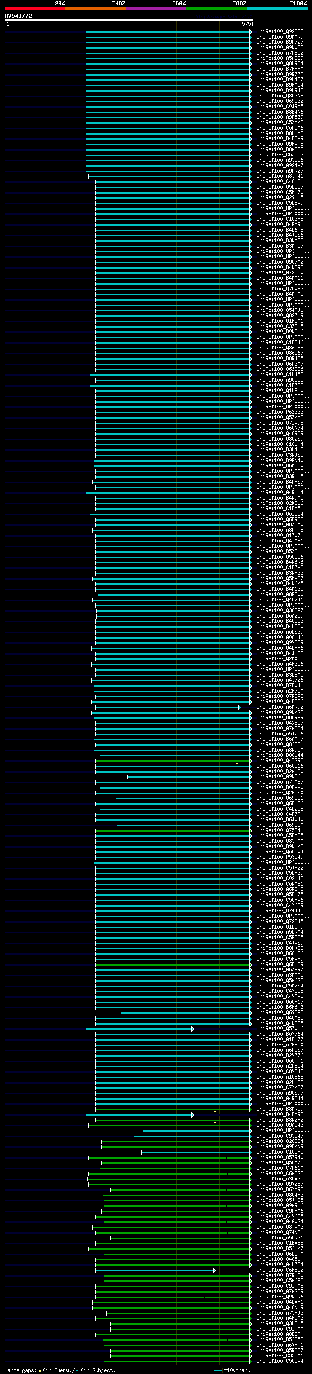Open hit UniRef100_Q2UMC3
312x1374 pixels.
(x=280, y=1082)
